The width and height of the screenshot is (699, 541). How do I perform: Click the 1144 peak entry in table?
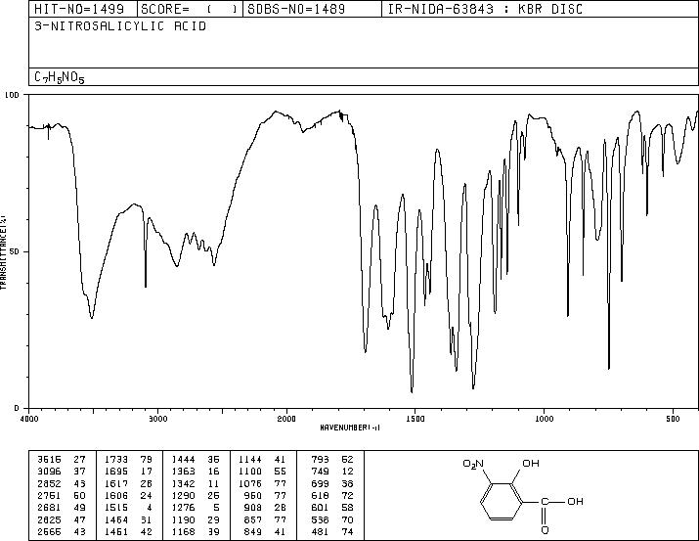tap(263, 459)
